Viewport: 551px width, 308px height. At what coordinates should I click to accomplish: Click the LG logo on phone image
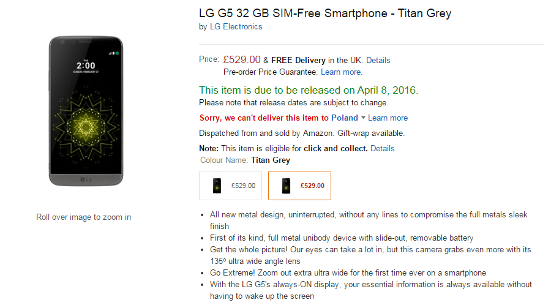[86, 179]
